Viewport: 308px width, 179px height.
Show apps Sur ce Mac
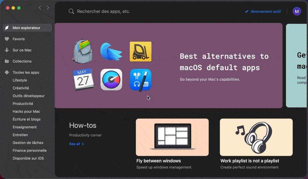pos(22,50)
